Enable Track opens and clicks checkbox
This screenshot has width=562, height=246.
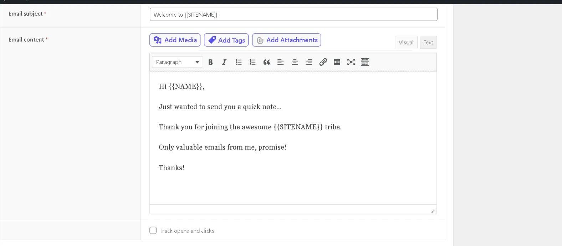153,230
